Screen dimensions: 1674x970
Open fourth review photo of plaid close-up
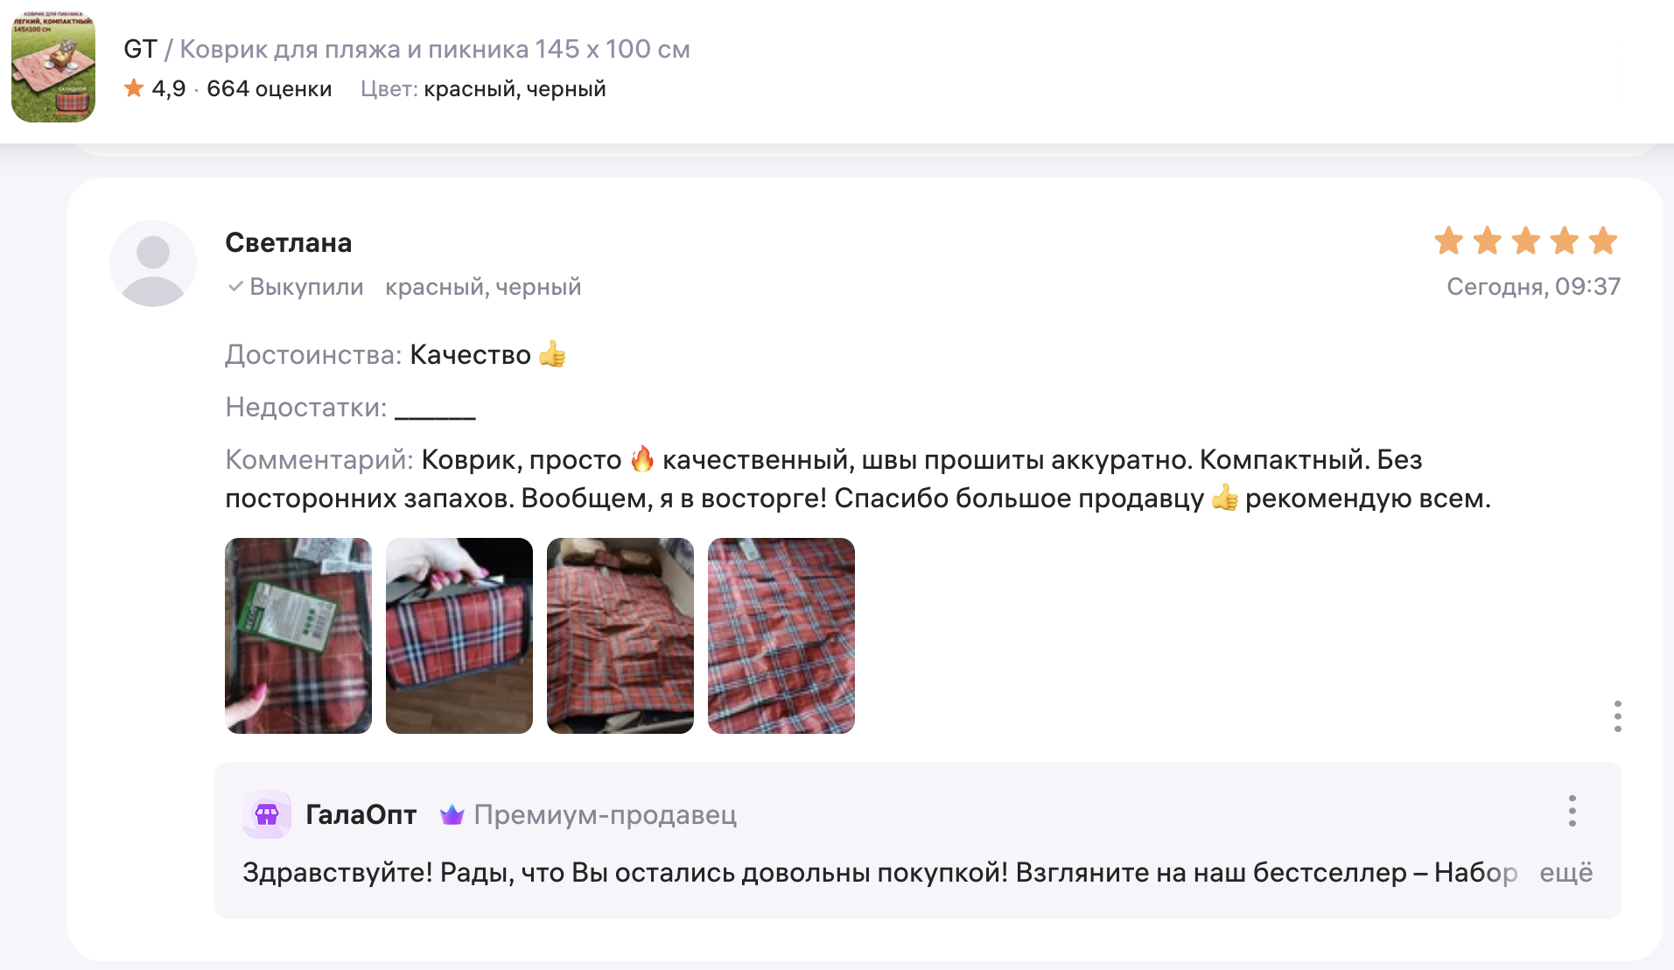[781, 636]
